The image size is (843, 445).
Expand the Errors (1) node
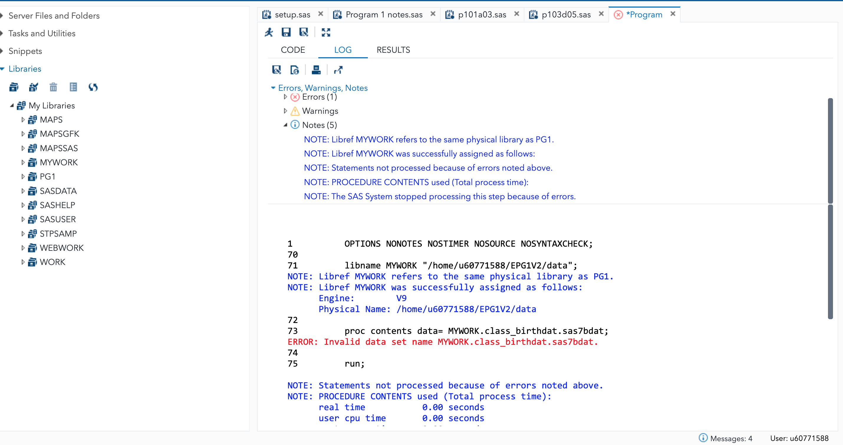coord(285,97)
